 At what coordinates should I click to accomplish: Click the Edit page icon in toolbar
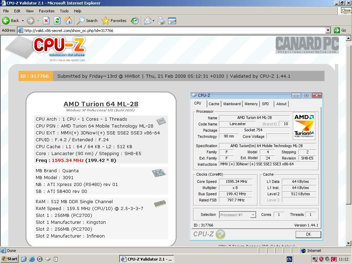point(172,21)
